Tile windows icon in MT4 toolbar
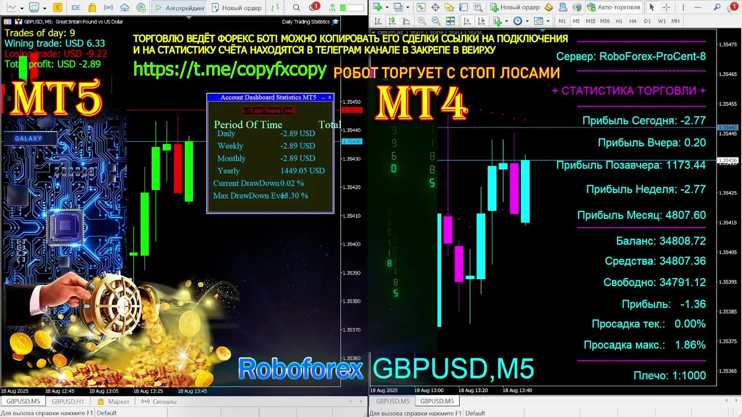This screenshot has width=742, height=417. [450, 21]
